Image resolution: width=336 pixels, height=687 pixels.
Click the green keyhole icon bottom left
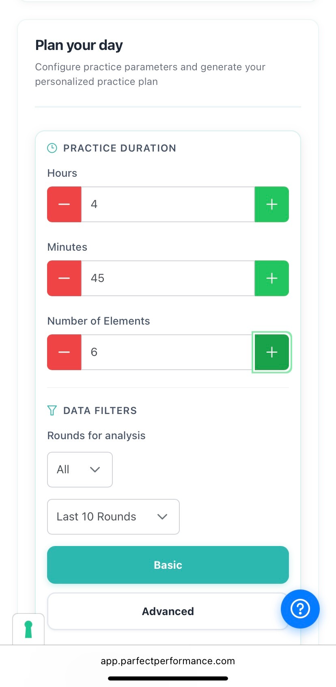point(28,628)
